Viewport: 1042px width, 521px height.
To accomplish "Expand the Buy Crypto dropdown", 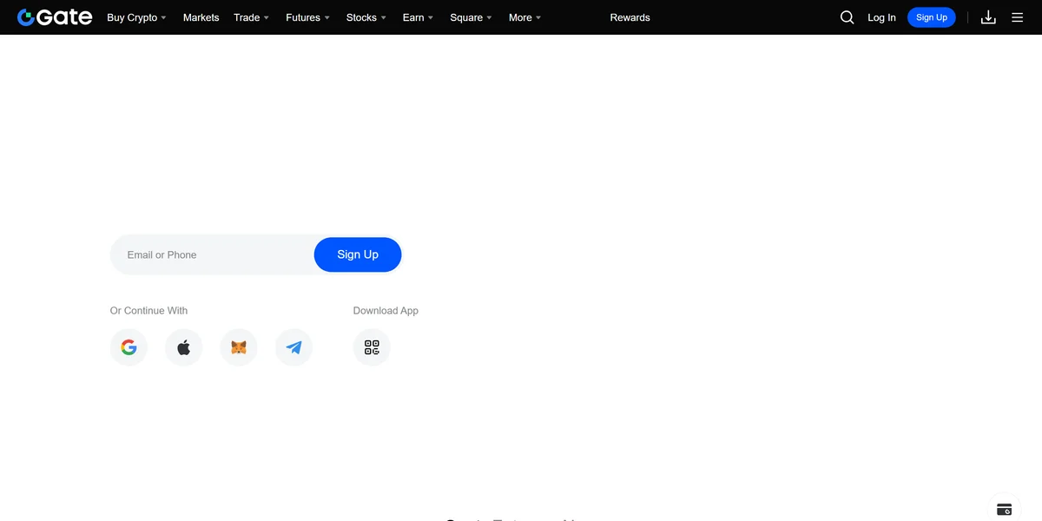I will pyautogui.click(x=136, y=17).
